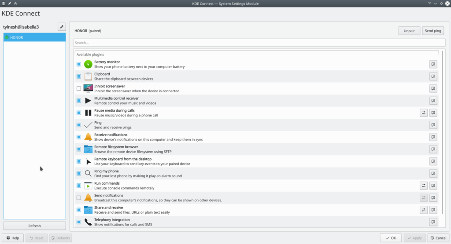The width and height of the screenshot is (451, 244).
Task: Toggle the Ring my phone checkbox
Action: pyautogui.click(x=79, y=173)
